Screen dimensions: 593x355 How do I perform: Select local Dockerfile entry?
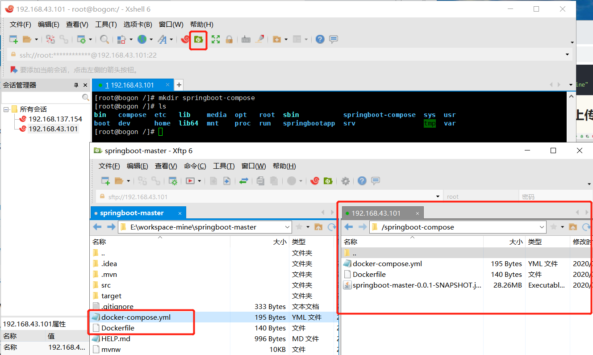[x=118, y=328]
